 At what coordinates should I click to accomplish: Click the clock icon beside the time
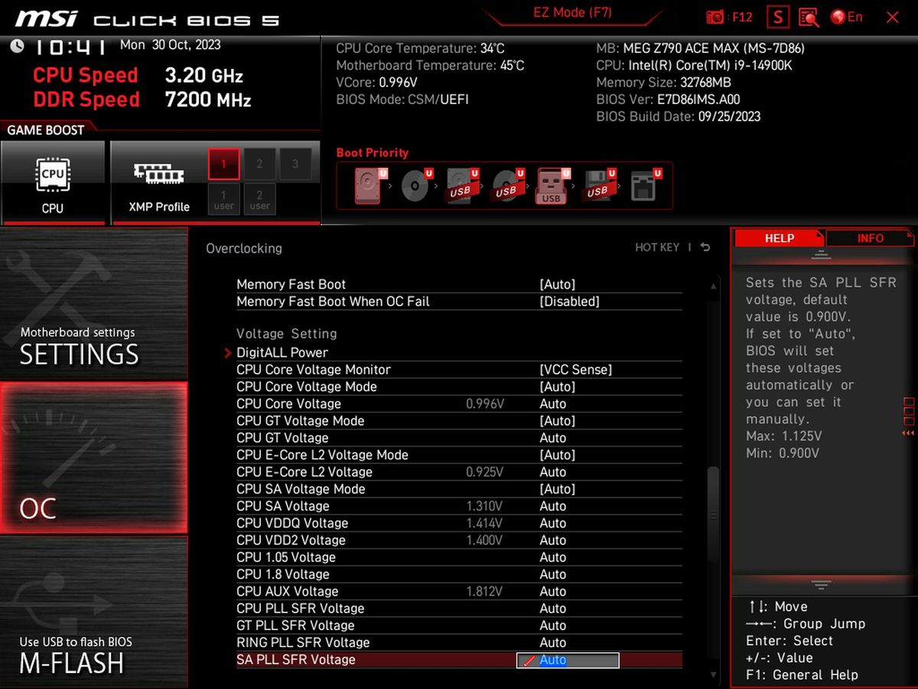tap(17, 47)
